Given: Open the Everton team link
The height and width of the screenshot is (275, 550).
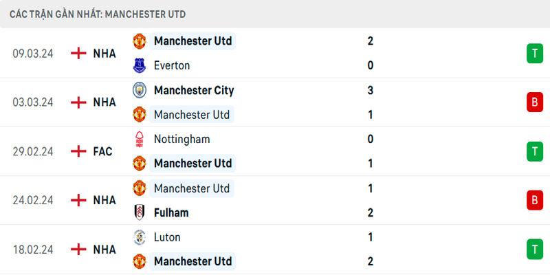Looking at the screenshot, I should tap(172, 66).
